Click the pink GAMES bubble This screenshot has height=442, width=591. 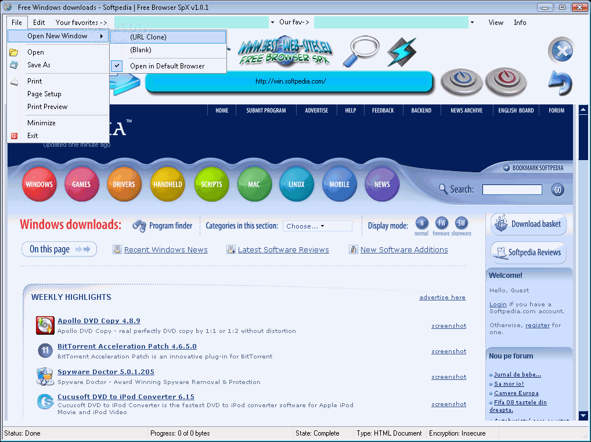pos(81,184)
